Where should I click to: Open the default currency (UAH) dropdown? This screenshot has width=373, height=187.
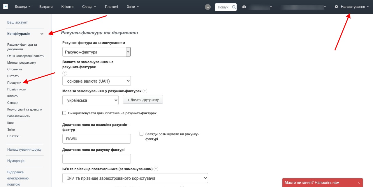point(96,81)
